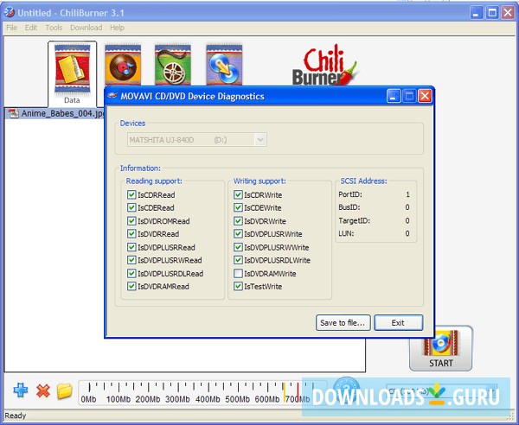
Task: Open the Download menu
Action: (x=86, y=28)
